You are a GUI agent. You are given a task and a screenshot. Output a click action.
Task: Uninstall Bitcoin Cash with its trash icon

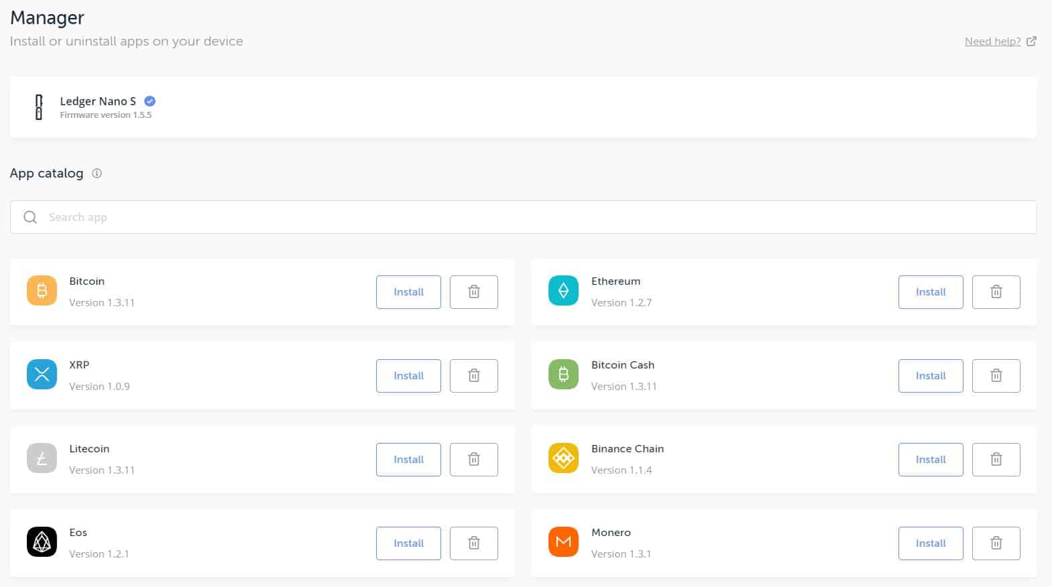point(996,376)
